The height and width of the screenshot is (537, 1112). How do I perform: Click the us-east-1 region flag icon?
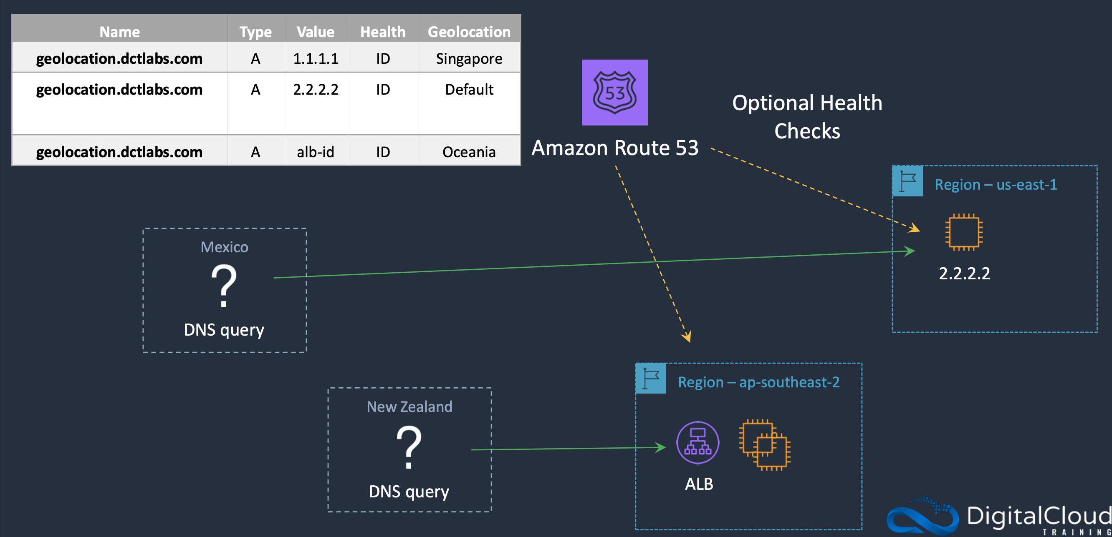907,181
